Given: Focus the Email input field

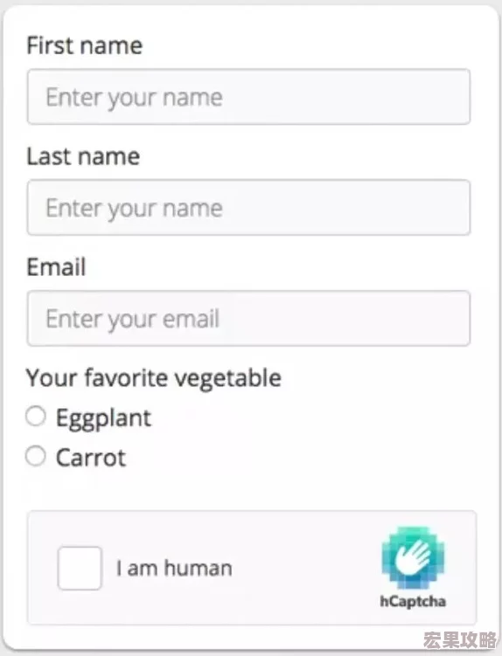Looking at the screenshot, I should click(x=248, y=318).
